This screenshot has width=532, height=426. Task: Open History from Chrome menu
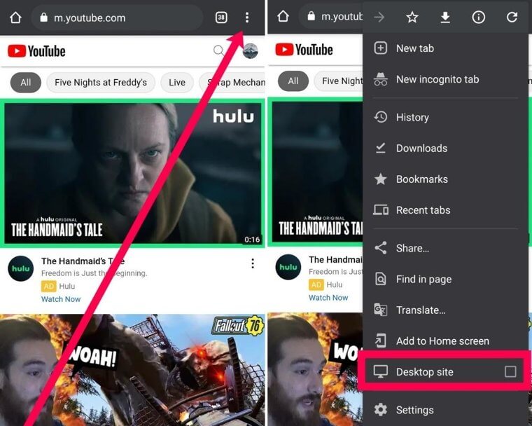445,117
